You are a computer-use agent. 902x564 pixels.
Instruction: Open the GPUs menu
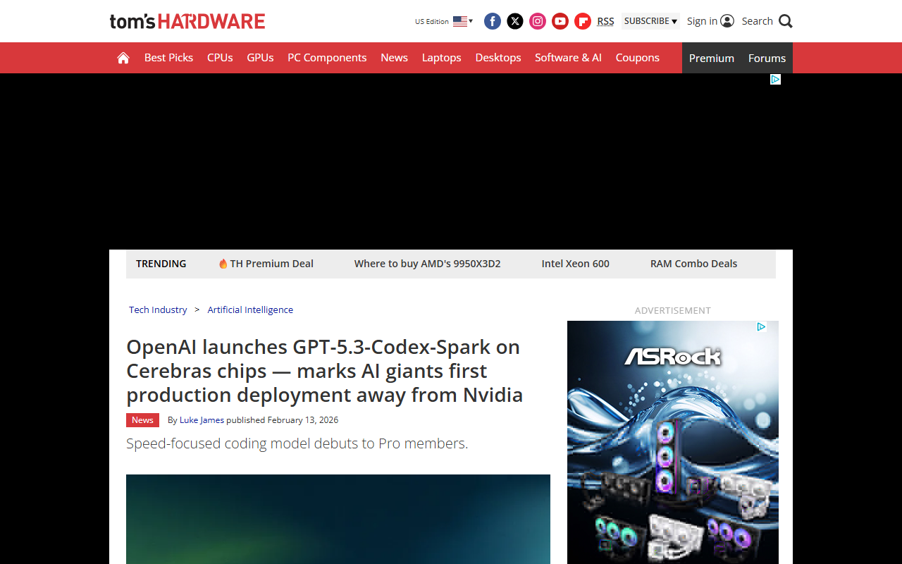tap(260, 58)
